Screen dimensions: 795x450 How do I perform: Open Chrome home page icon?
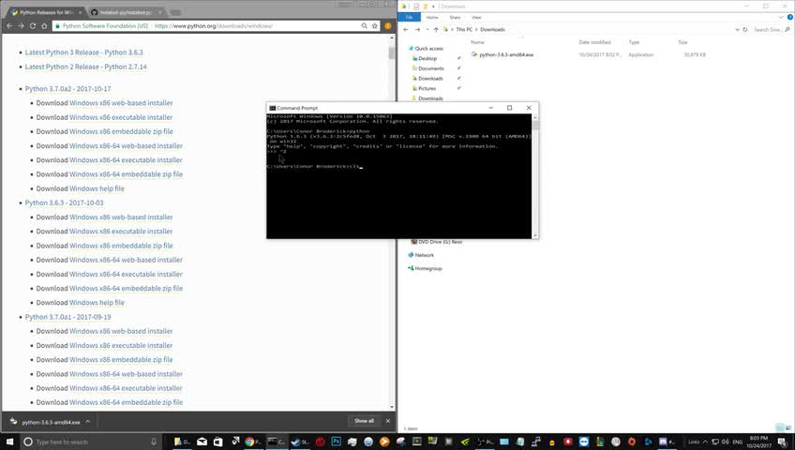coord(45,26)
